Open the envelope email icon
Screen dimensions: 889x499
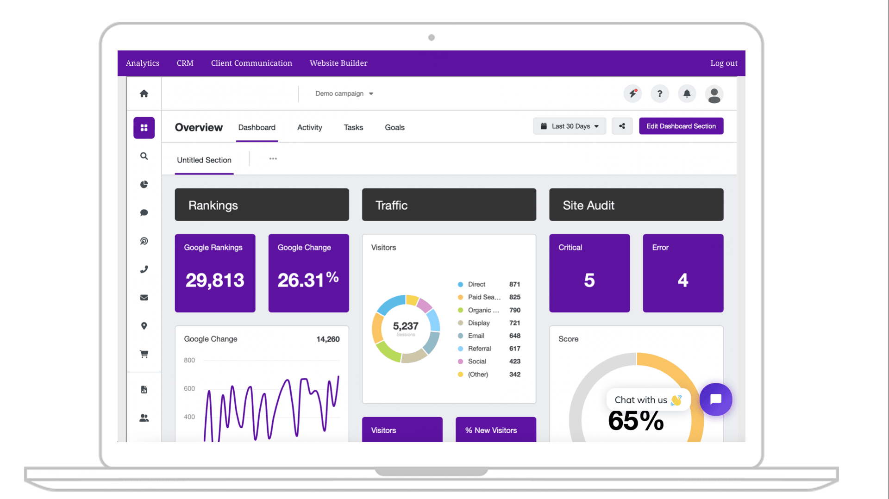click(144, 298)
